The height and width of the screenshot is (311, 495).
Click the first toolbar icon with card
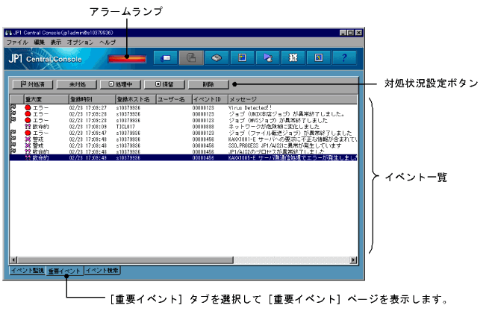(x=166, y=57)
